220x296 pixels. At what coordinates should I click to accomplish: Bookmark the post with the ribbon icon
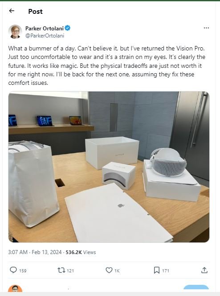156,270
